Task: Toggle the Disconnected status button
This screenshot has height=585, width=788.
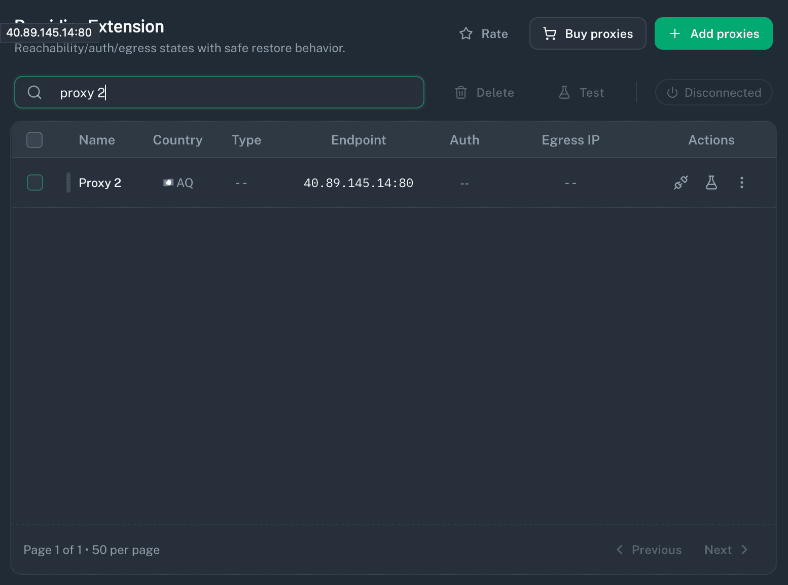Action: (713, 92)
